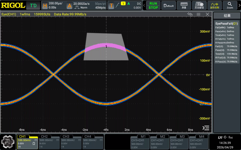Screen dimensions: 241x150
Task: Click the 159995UIs readout
Action: 42,14
